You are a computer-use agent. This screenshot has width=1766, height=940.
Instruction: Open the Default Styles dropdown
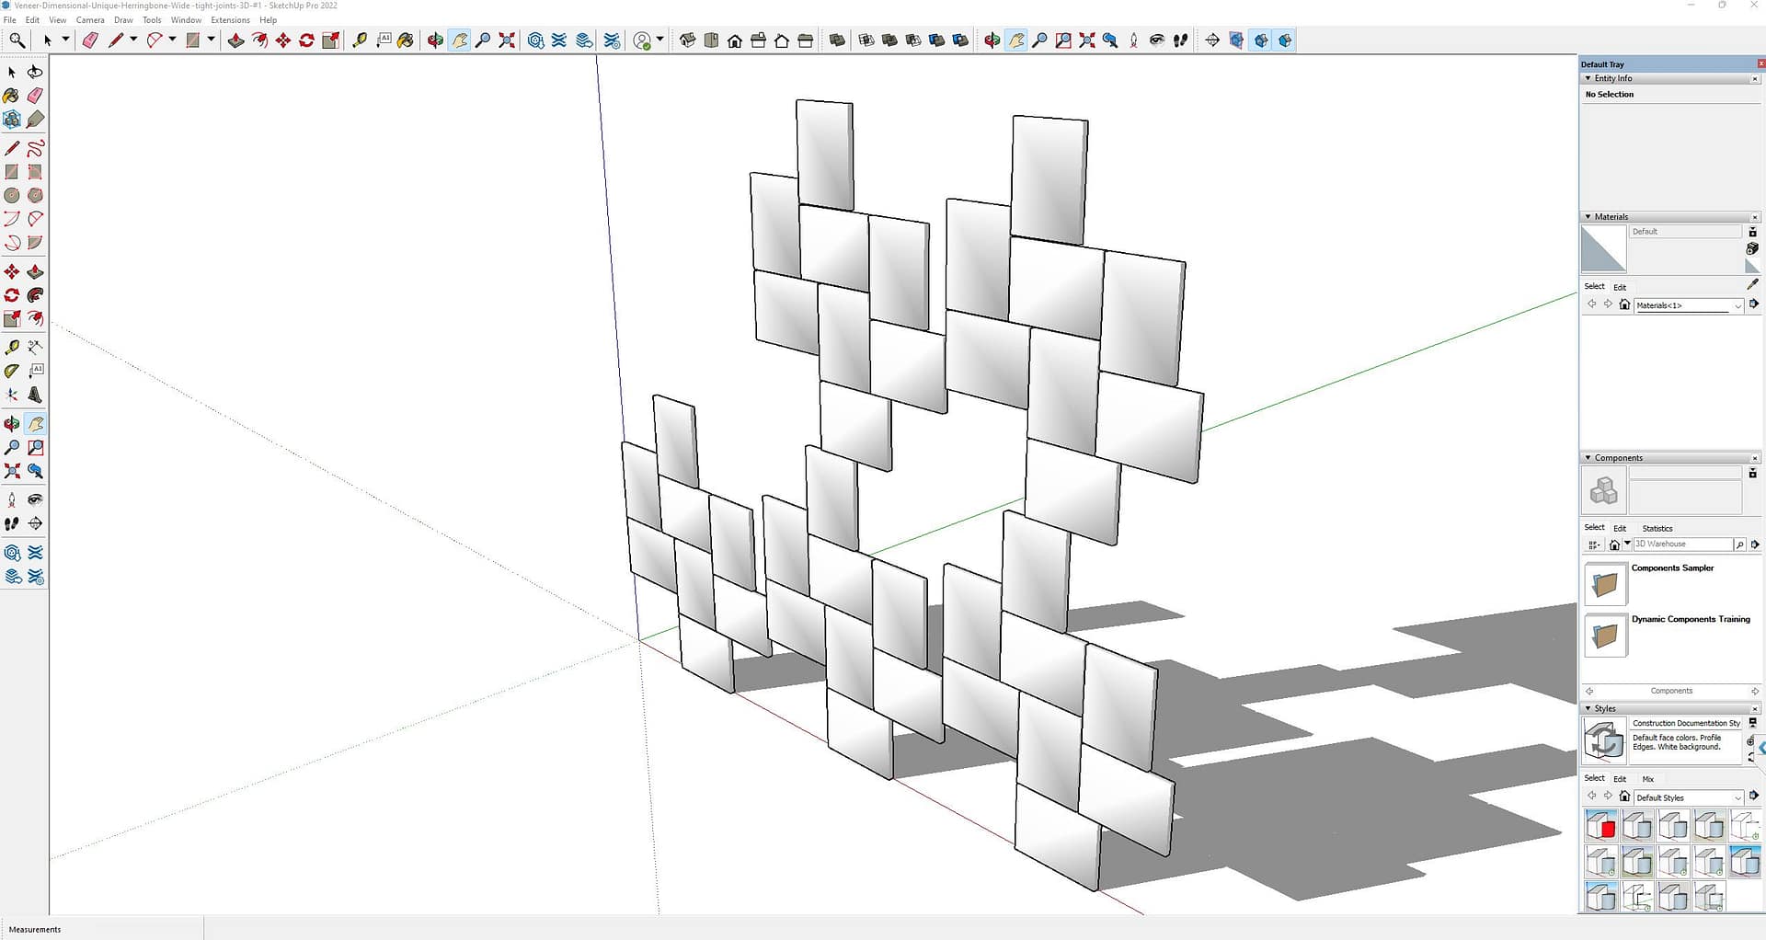click(1737, 797)
